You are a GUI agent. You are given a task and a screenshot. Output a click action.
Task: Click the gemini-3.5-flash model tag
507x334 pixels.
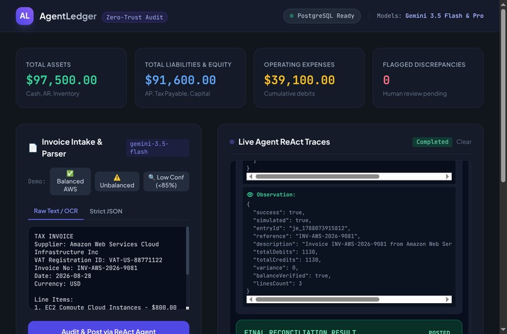tap(157, 148)
